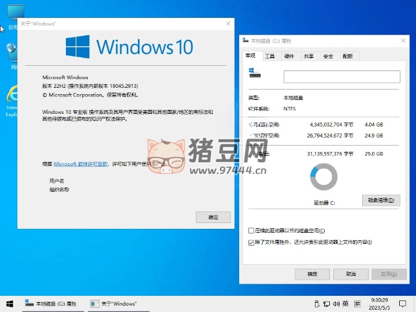Switch to the 工具 tab
This screenshot has width=416, height=312.
click(270, 56)
